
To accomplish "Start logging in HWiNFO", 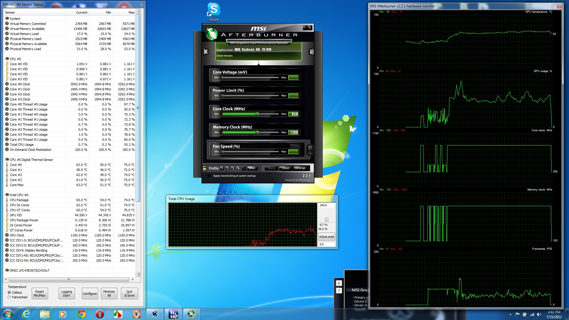I will [67, 294].
